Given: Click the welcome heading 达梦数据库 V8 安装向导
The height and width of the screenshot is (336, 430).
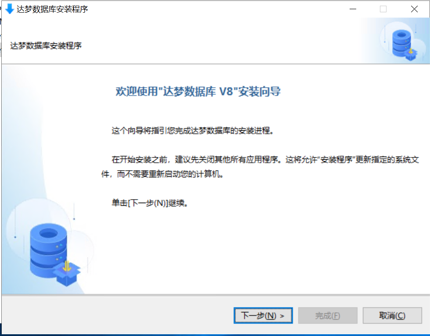Looking at the screenshot, I should (198, 92).
